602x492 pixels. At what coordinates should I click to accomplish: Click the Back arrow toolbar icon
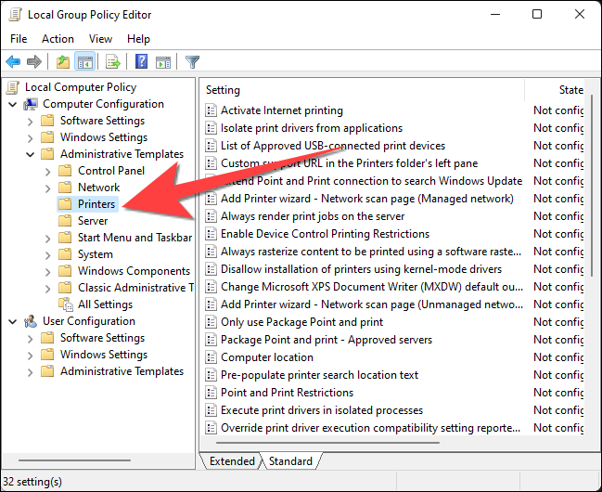pyautogui.click(x=13, y=62)
